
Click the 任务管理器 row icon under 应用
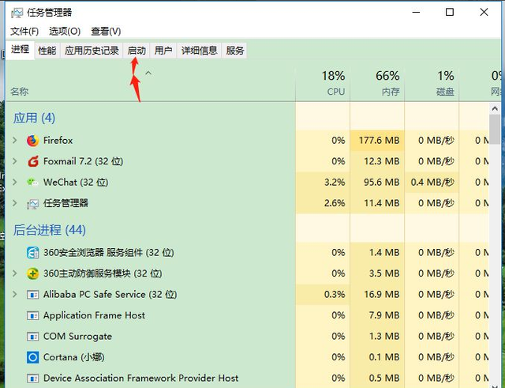click(x=32, y=204)
